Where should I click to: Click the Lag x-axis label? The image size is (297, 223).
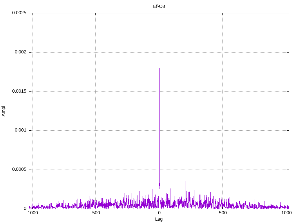[159, 219]
